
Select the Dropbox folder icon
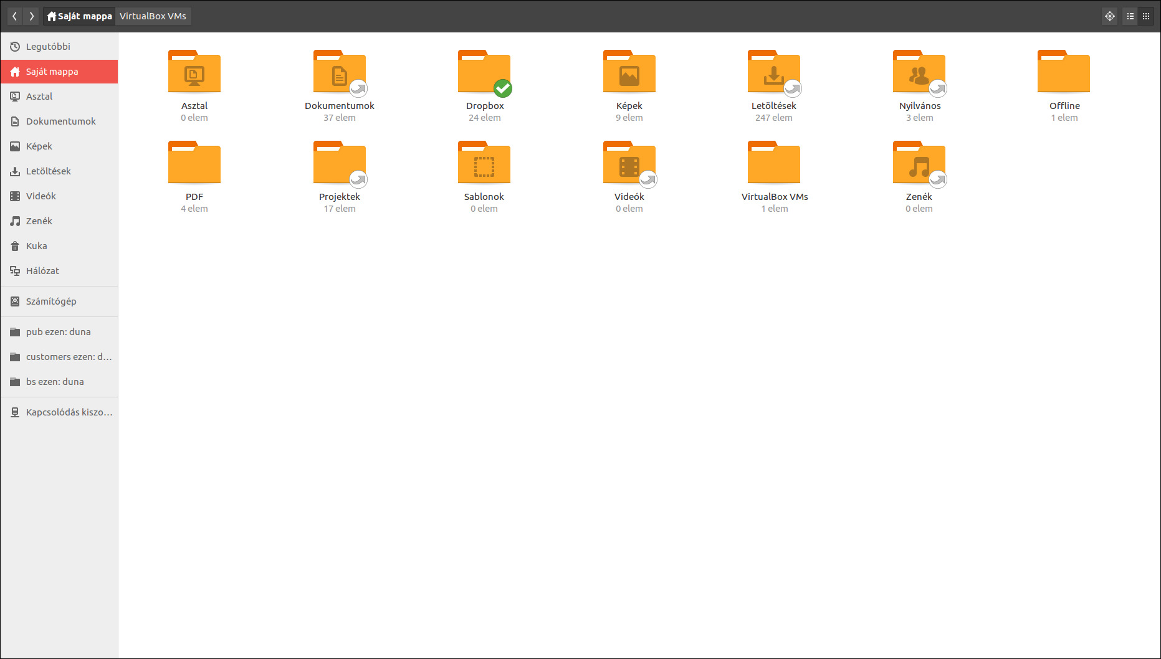pos(484,72)
